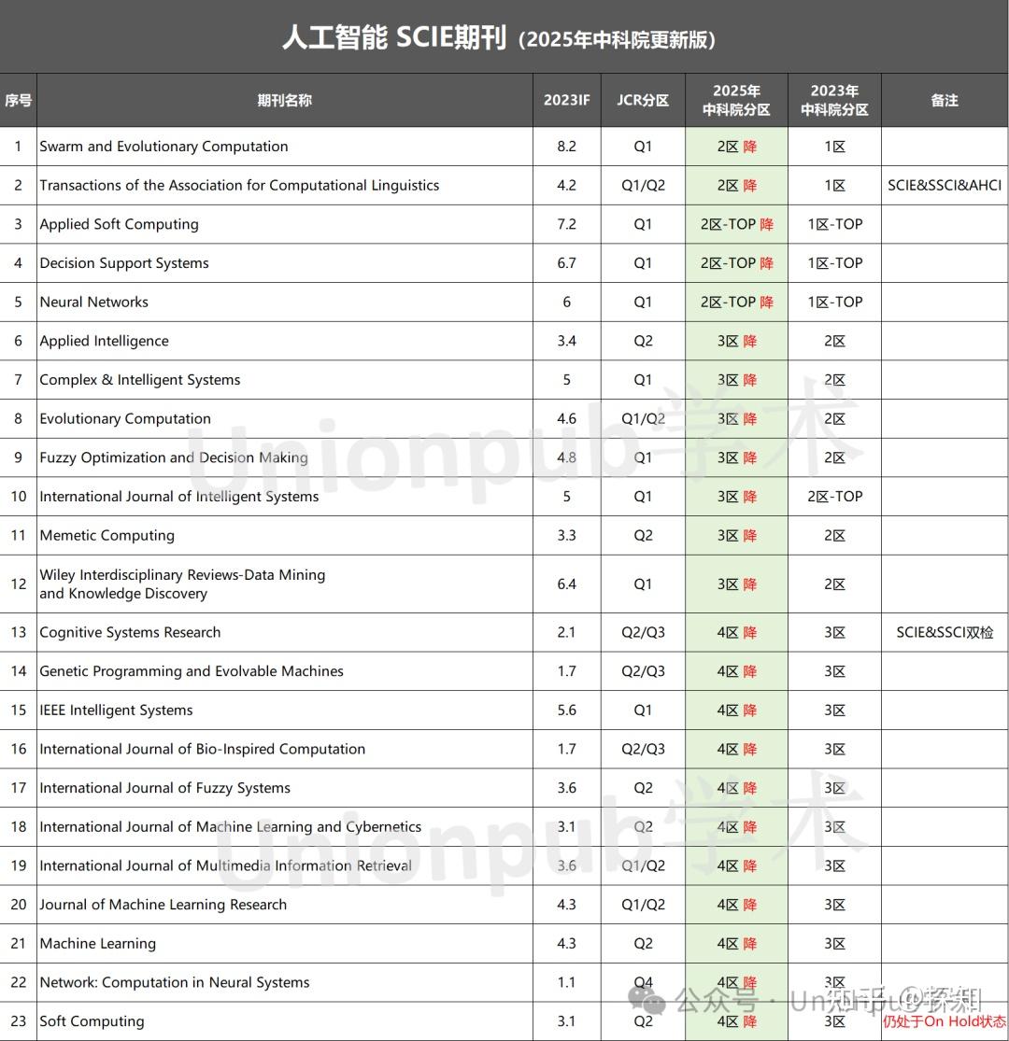Select 'IEEE Intelligent Systems' journal name

pos(116,710)
